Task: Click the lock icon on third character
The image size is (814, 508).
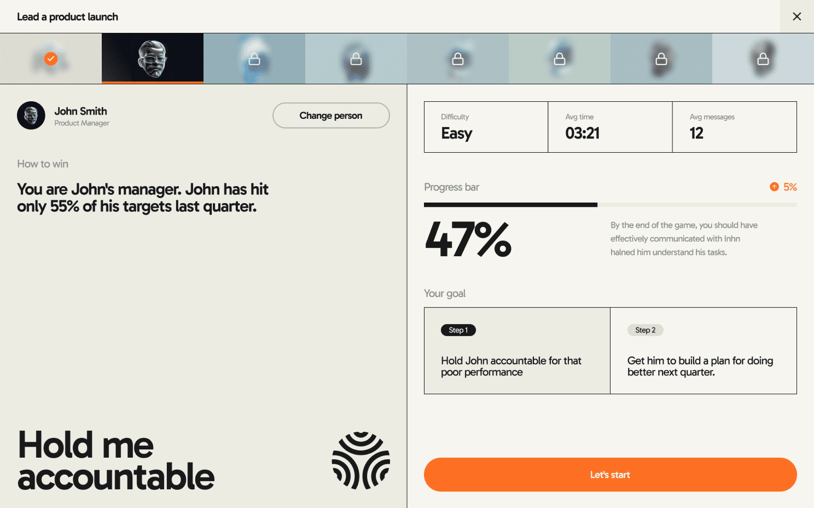Action: click(254, 59)
